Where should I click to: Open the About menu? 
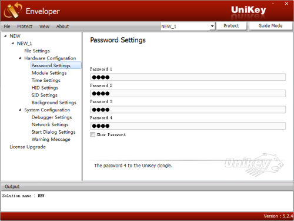tap(62, 27)
